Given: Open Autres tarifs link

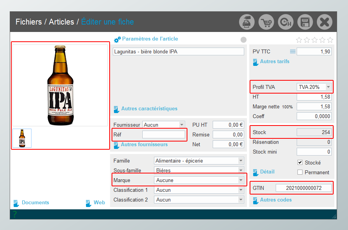Looking at the screenshot, I should [275, 61].
